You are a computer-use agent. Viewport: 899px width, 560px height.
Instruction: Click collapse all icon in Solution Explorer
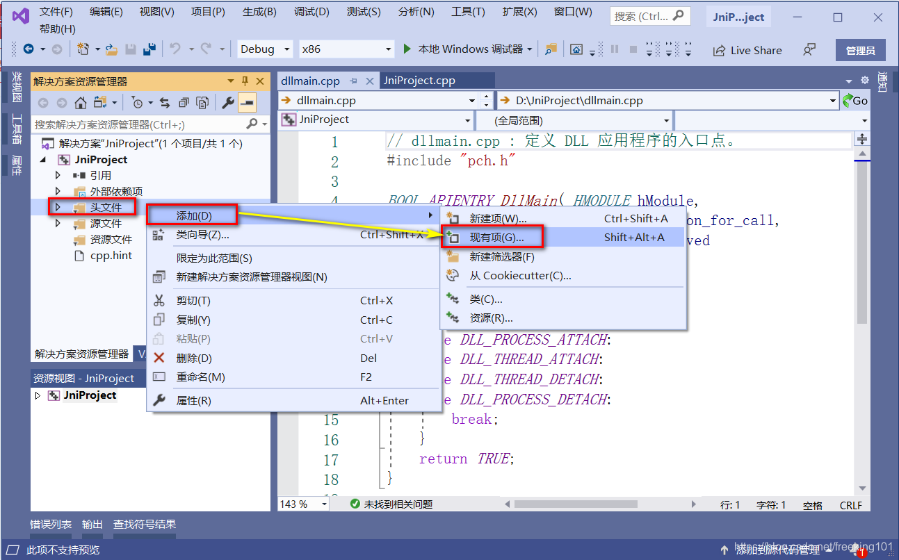(184, 103)
